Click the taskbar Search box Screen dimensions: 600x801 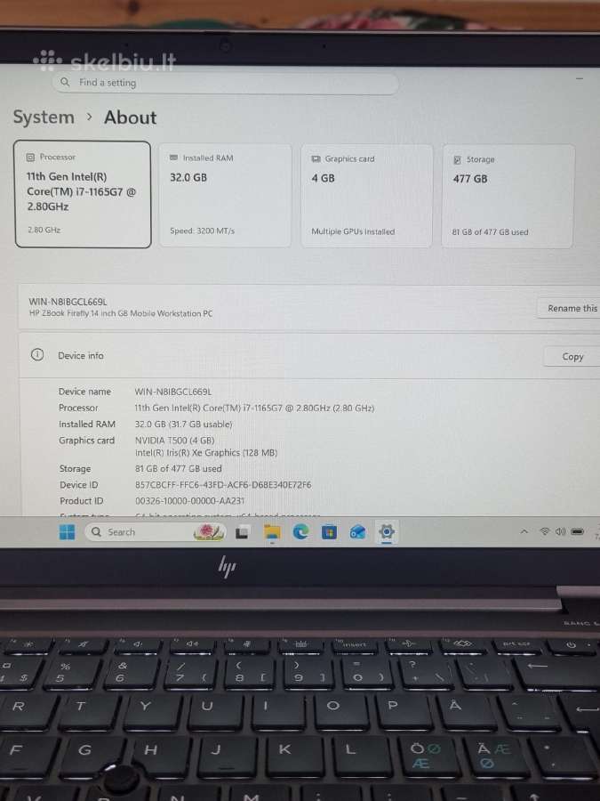(156, 532)
